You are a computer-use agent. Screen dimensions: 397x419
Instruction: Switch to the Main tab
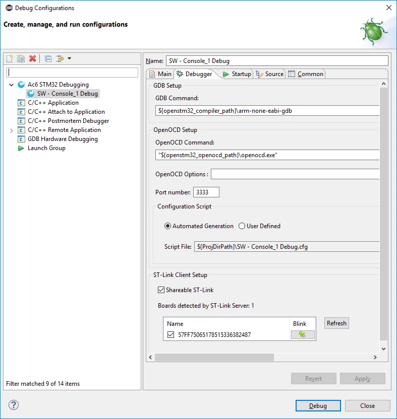click(160, 74)
